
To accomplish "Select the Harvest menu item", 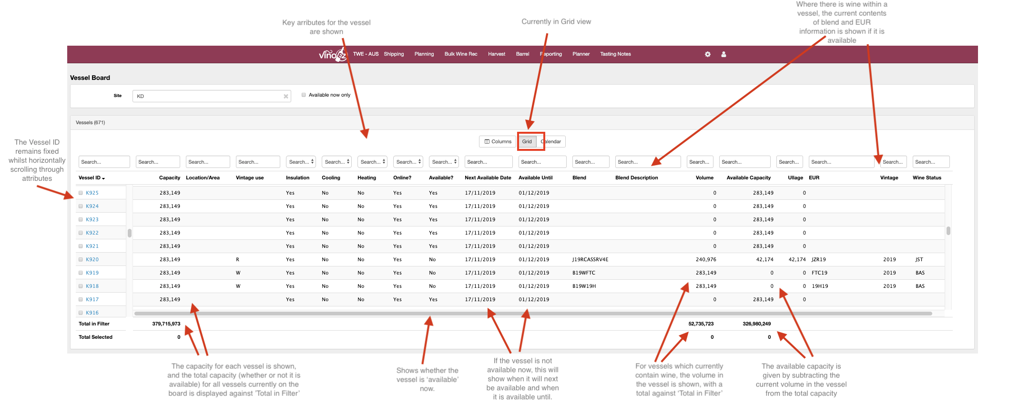I will pos(496,54).
